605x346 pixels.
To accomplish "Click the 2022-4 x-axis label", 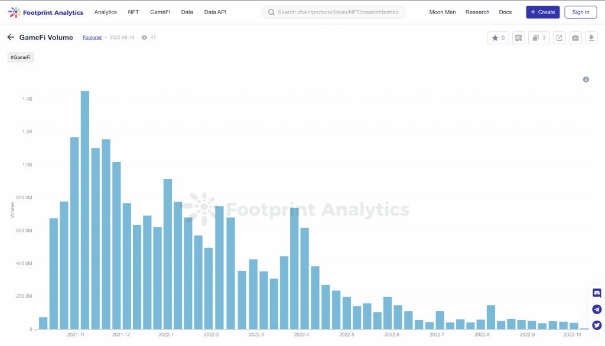I will click(301, 334).
